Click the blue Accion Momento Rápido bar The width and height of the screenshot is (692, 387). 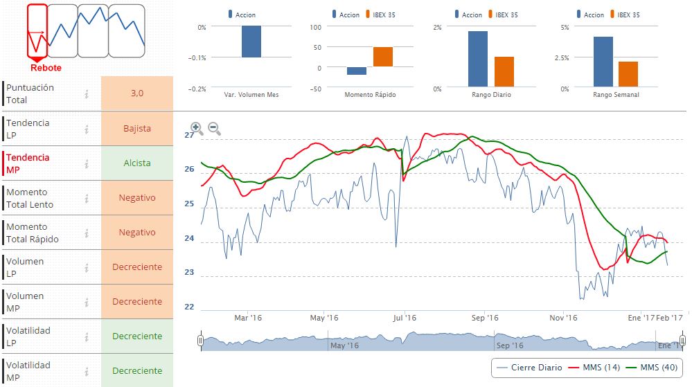coord(357,71)
